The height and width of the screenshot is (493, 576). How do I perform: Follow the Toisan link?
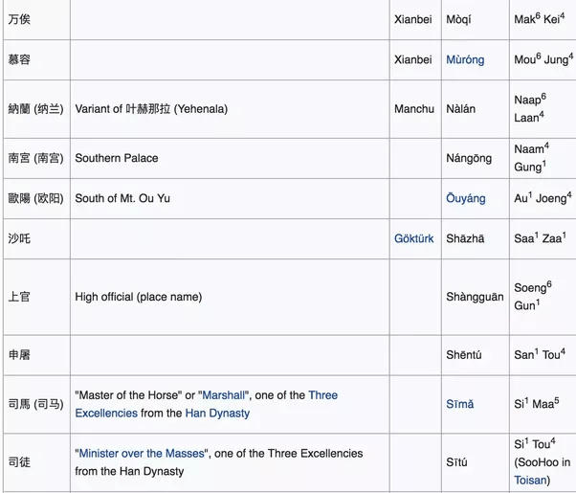(530, 481)
